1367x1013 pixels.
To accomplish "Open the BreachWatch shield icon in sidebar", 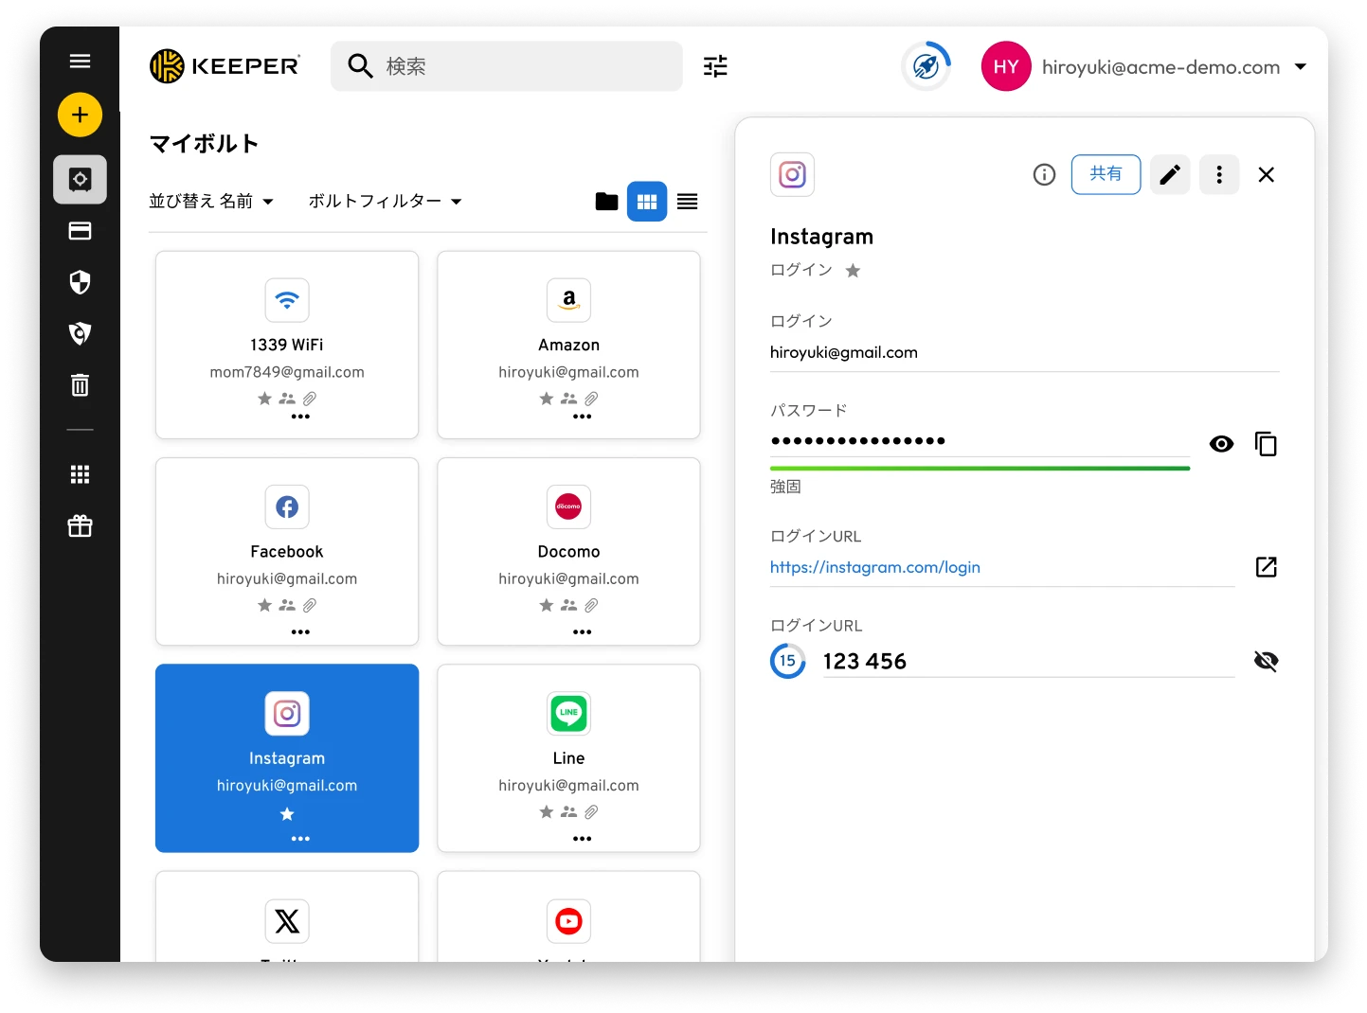I will pos(80,333).
